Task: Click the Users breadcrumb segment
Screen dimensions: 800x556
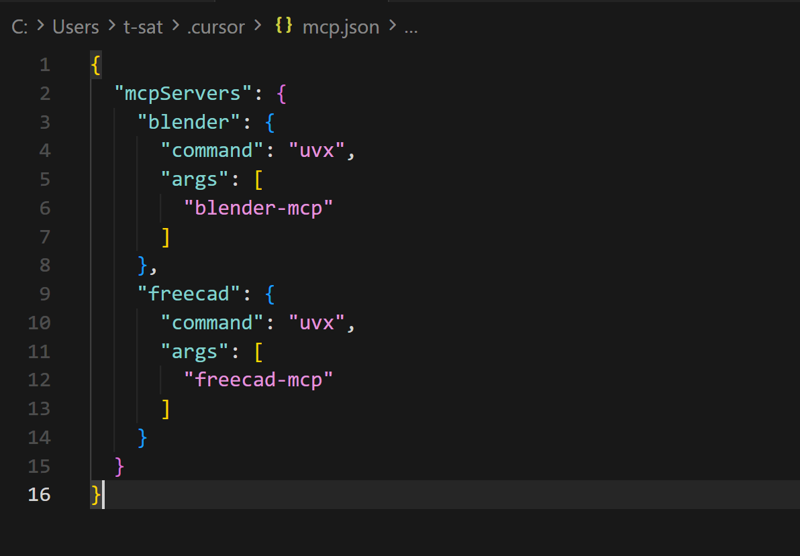Action: tap(75, 27)
